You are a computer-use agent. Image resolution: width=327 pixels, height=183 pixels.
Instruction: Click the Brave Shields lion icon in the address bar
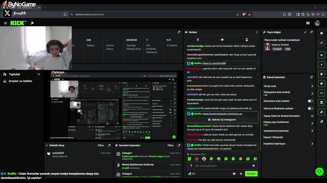[x=244, y=14]
